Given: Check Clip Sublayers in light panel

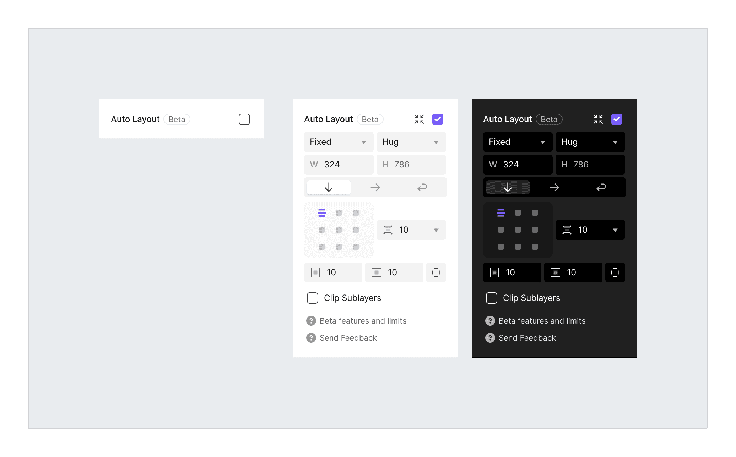Looking at the screenshot, I should click(x=313, y=298).
